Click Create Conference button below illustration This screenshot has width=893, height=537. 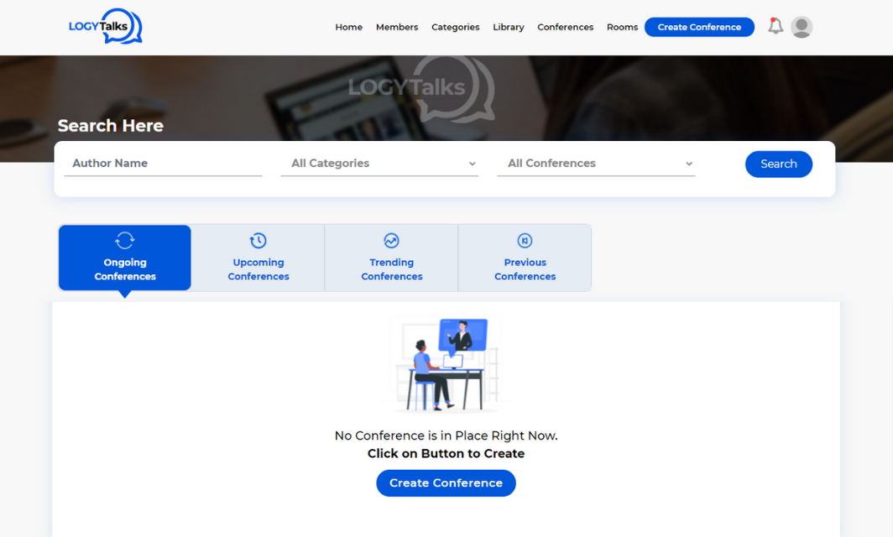[446, 483]
